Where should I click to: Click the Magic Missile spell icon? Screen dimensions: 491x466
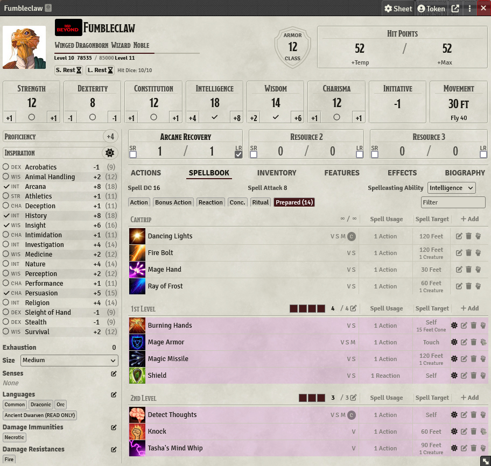137,359
